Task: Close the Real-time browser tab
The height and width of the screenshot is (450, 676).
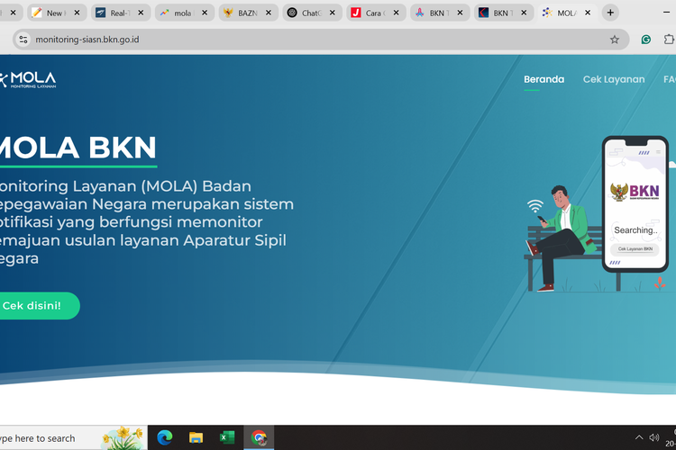Action: pos(141,13)
